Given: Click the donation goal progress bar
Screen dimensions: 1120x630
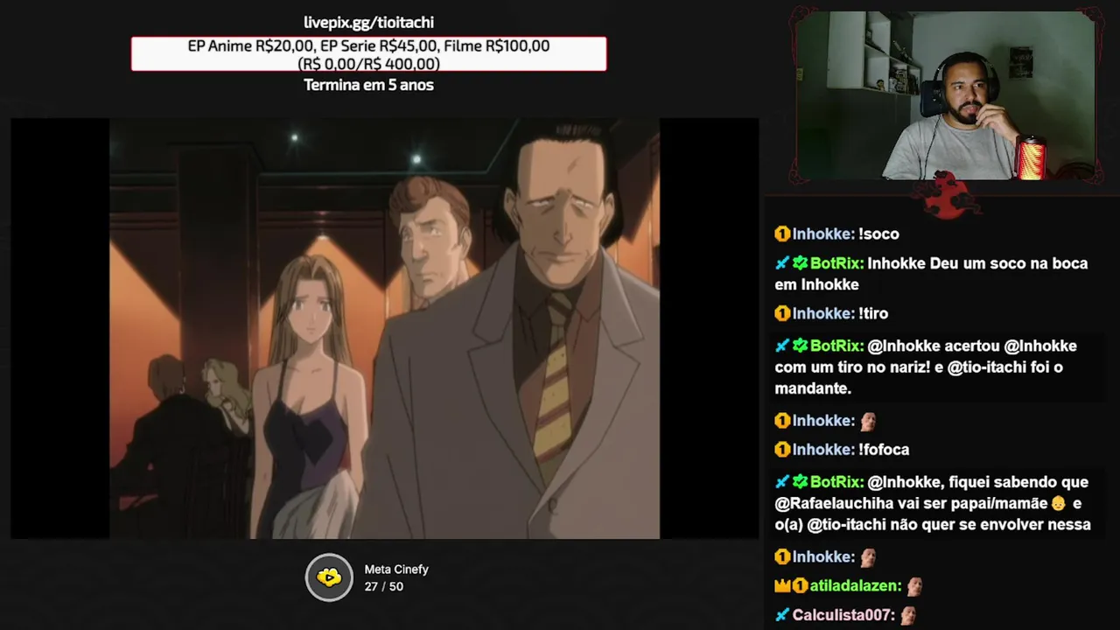Looking at the screenshot, I should pos(368,54).
